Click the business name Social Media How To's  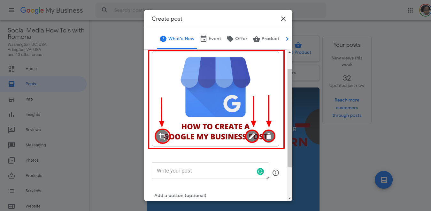pos(46,33)
